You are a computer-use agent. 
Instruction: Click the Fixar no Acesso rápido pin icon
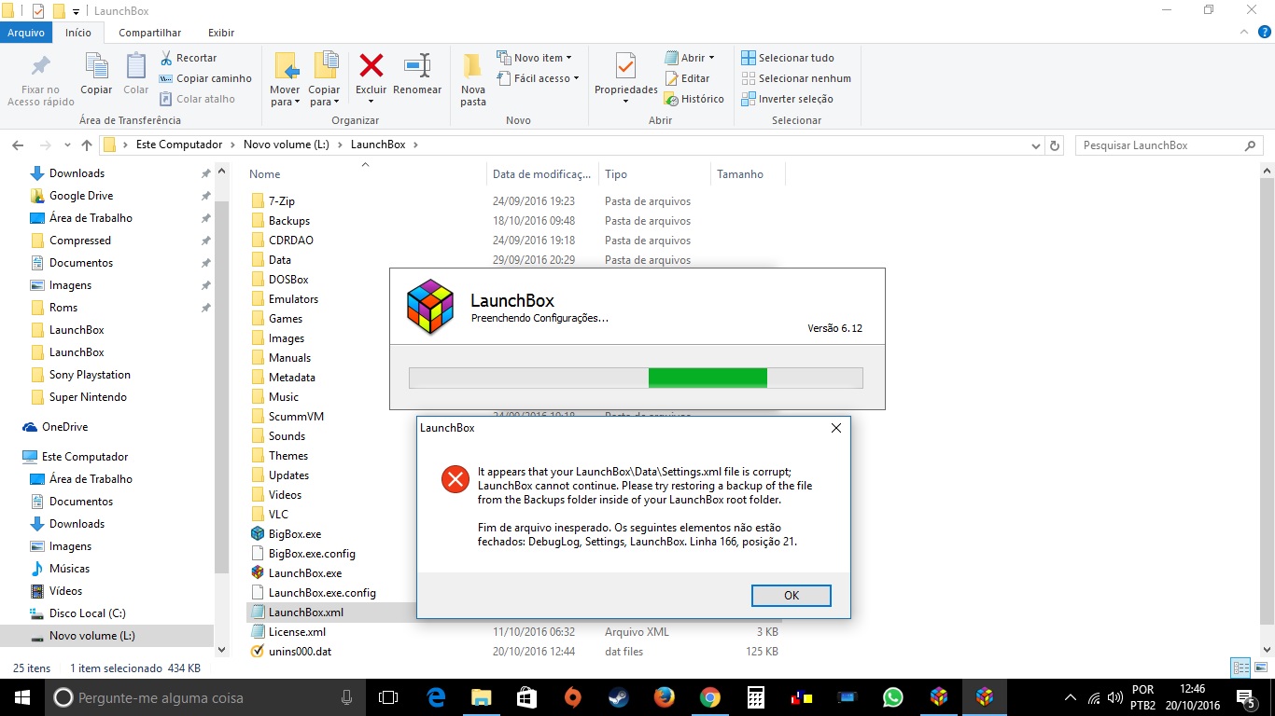(x=41, y=66)
